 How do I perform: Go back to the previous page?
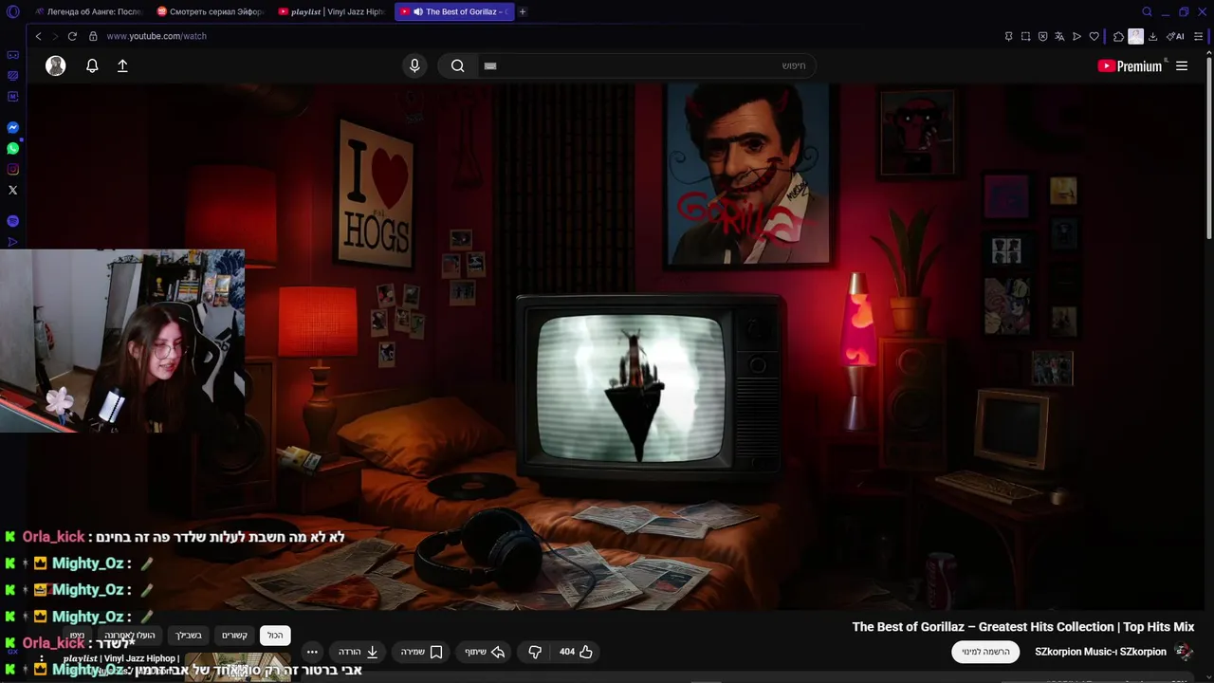pyautogui.click(x=38, y=36)
